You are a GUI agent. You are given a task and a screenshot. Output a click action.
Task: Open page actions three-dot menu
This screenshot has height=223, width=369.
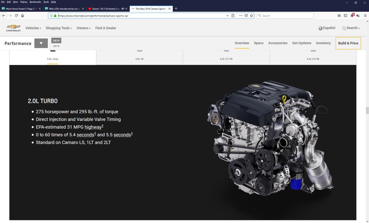(241, 16)
